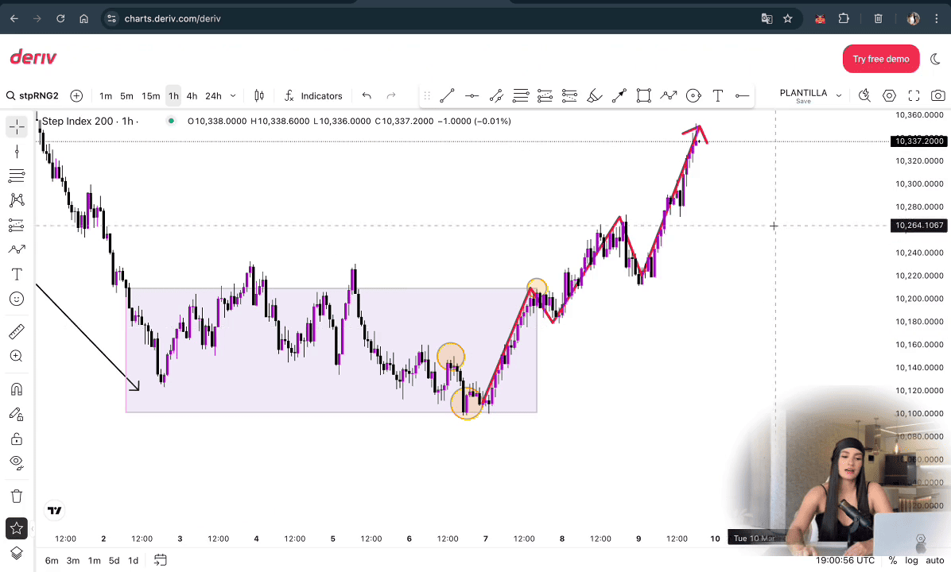Viewport: 951px width, 572px height.
Task: Toggle the magnet snap mode
Action: point(17,389)
